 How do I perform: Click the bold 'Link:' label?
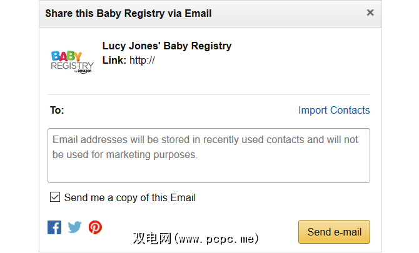[x=114, y=61]
